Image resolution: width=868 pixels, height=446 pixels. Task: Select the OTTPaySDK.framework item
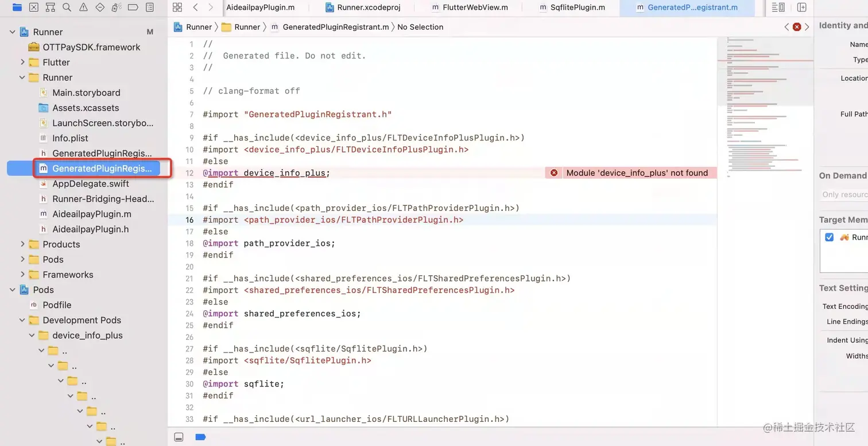(91, 47)
